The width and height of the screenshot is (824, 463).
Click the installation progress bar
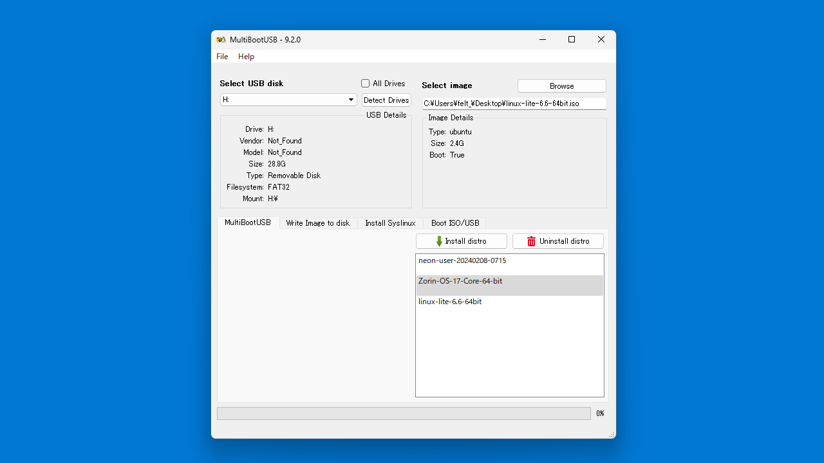click(x=404, y=413)
